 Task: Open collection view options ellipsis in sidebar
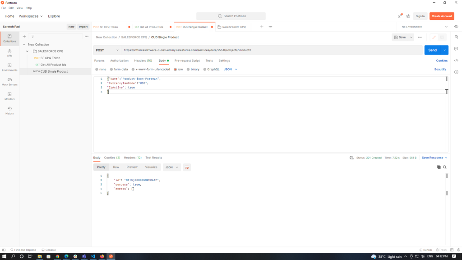point(87,36)
